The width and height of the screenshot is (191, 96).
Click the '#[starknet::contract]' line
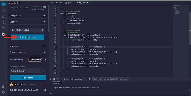click(x=70, y=11)
